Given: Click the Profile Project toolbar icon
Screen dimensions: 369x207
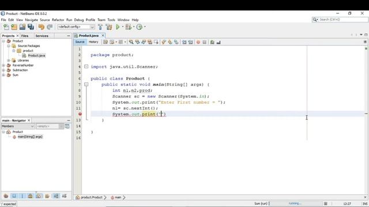Looking at the screenshot, I should pyautogui.click(x=140, y=27).
